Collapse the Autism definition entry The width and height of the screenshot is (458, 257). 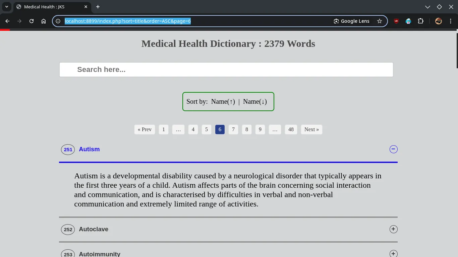(x=393, y=149)
